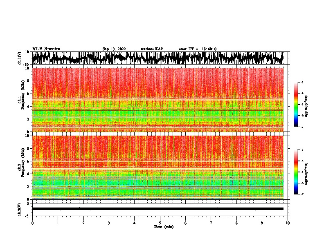Click the "5" tick on the ch.3 voltage axis

click(28, 203)
